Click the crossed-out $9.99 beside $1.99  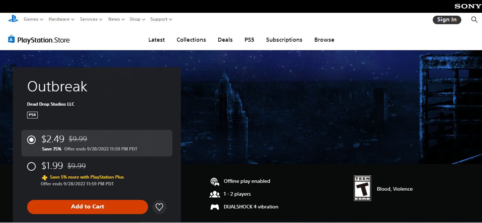tap(76, 166)
